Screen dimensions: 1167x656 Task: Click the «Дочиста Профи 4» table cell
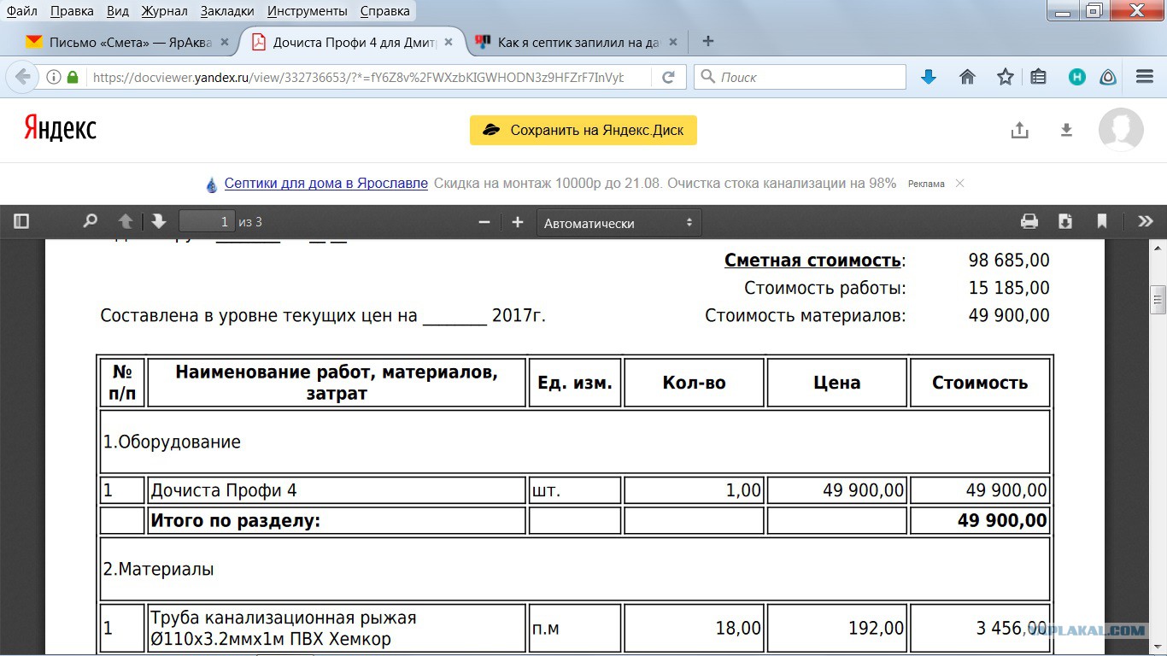(336, 490)
